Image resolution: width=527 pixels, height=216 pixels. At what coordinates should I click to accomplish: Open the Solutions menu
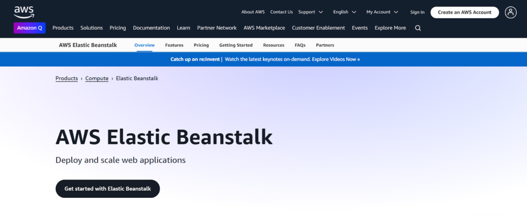(92, 28)
